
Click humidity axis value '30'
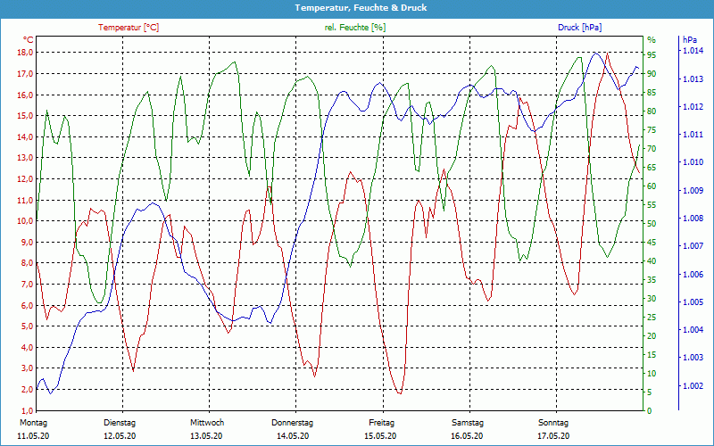click(652, 299)
